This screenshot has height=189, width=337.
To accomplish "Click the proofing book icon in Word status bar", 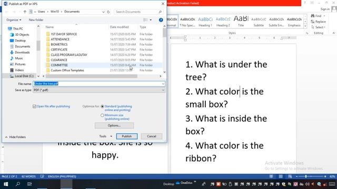I will click(x=42, y=176).
